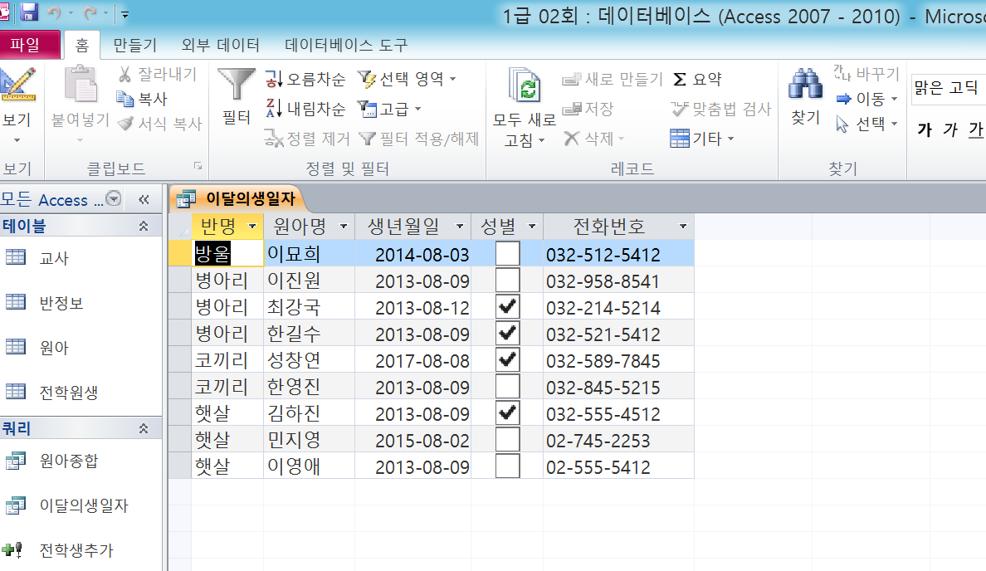Click the 모두 새로 고침 refresh icon
The image size is (986, 571).
pyautogui.click(x=525, y=86)
